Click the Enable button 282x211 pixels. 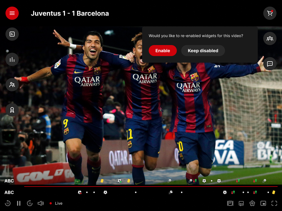[x=162, y=51]
